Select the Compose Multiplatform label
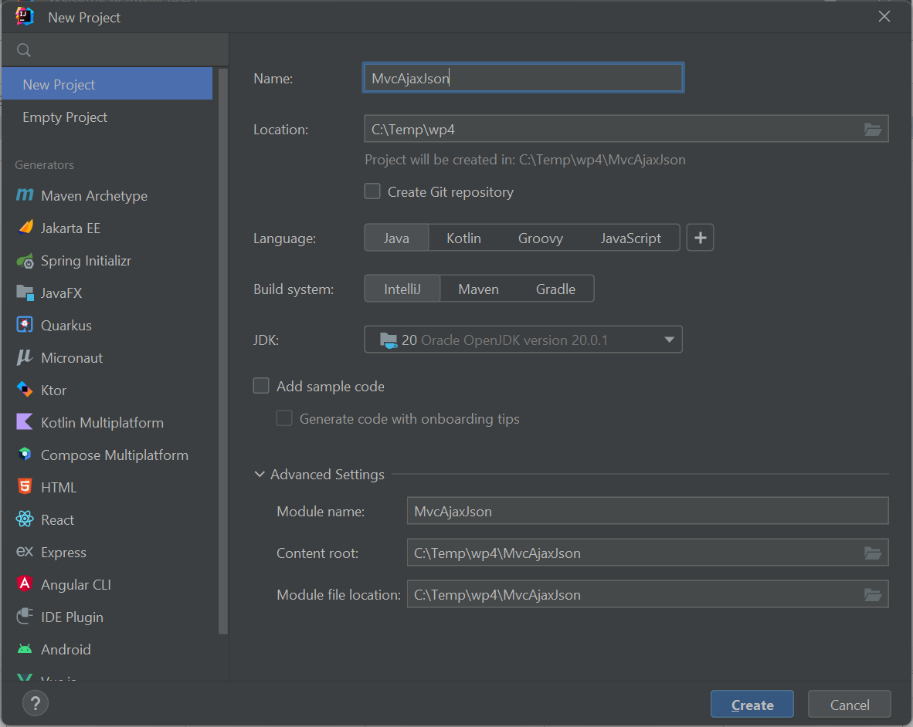This screenshot has width=913, height=727. click(115, 455)
